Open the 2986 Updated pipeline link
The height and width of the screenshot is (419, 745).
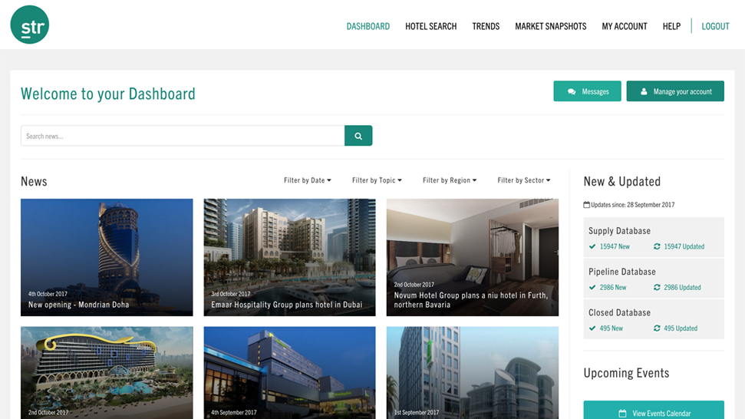pos(682,288)
